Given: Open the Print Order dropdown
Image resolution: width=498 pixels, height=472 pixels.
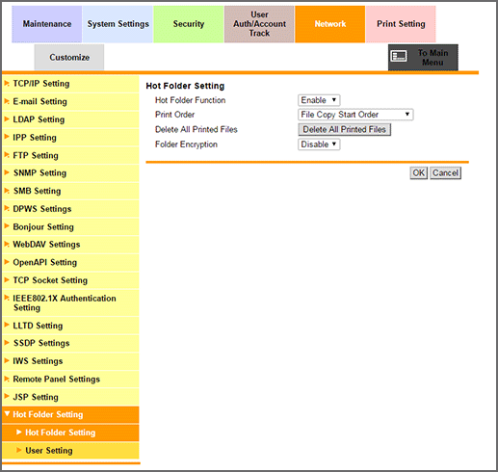Looking at the screenshot, I should 355,115.
